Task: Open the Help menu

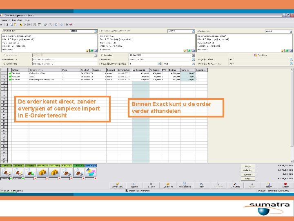Action: tap(27, 20)
